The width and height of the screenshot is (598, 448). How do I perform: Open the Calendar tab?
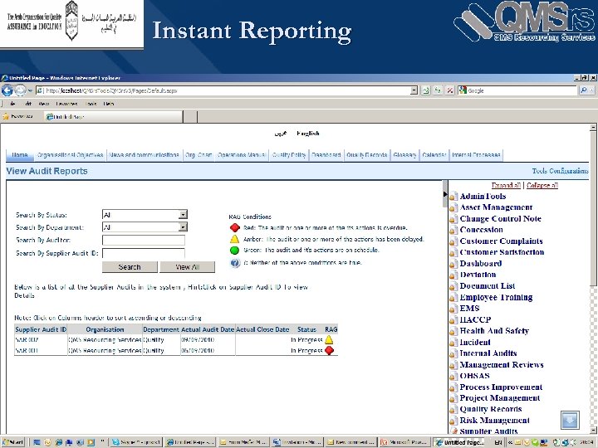pos(434,155)
